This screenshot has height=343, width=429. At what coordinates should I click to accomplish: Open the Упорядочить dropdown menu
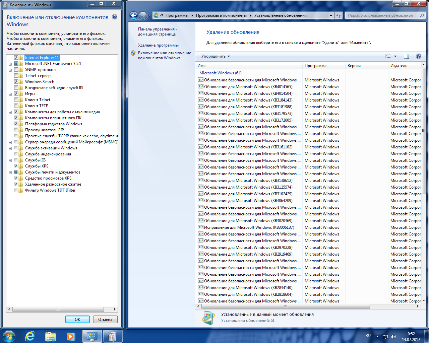click(216, 56)
